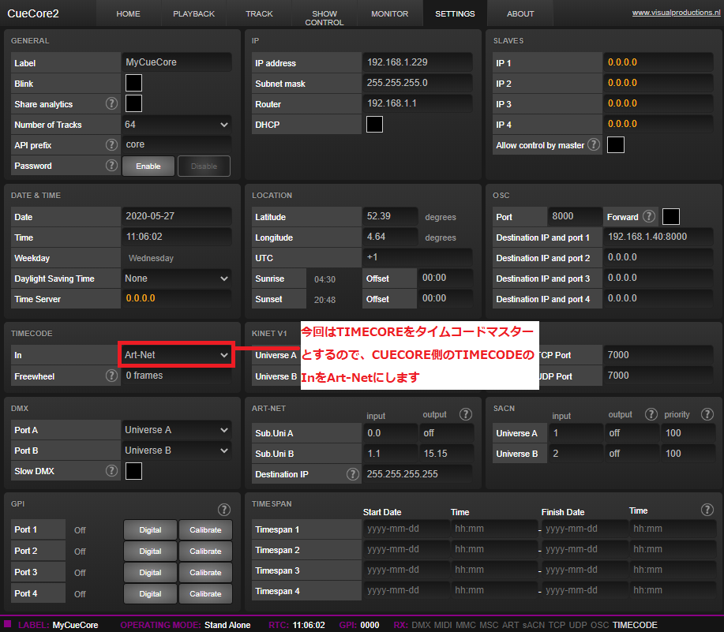Image resolution: width=724 pixels, height=632 pixels.
Task: Edit sACN Universe A priority
Action: [x=688, y=433]
